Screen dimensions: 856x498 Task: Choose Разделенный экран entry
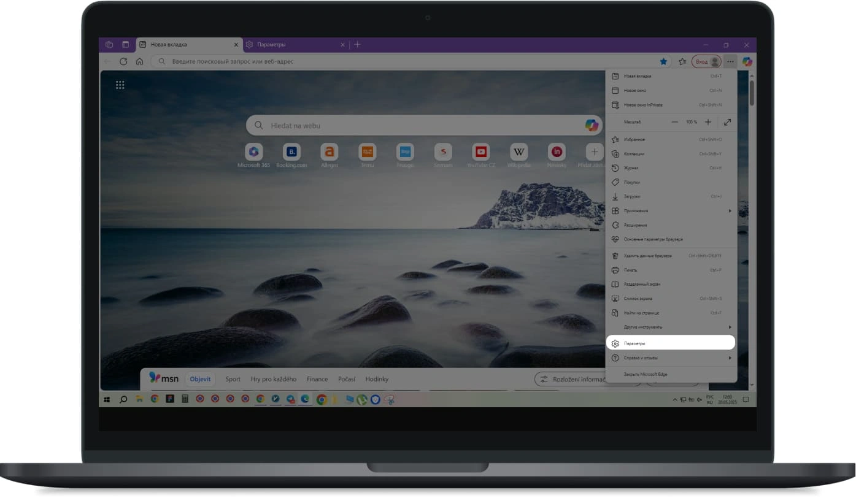(670, 284)
